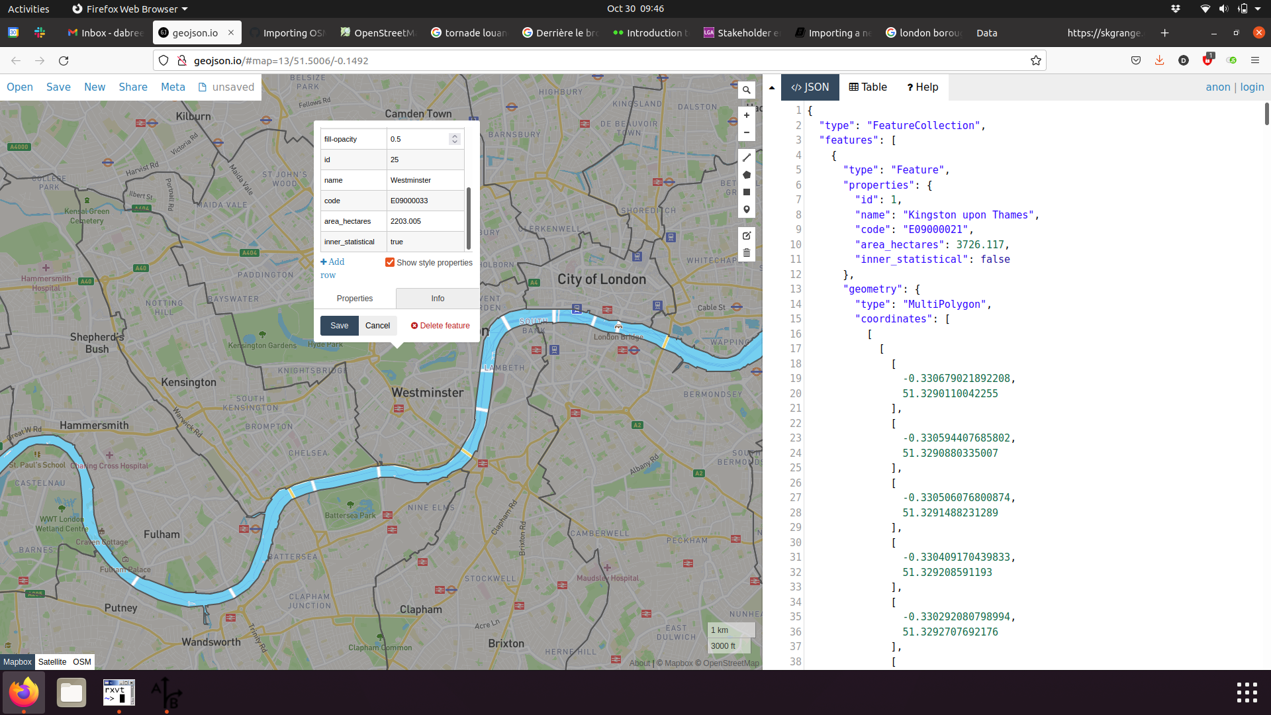
Task: Switch to the Table view tab
Action: pos(868,87)
